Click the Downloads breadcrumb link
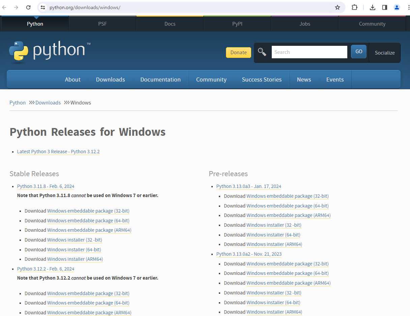Viewport: 410px width, 316px height. click(48, 103)
